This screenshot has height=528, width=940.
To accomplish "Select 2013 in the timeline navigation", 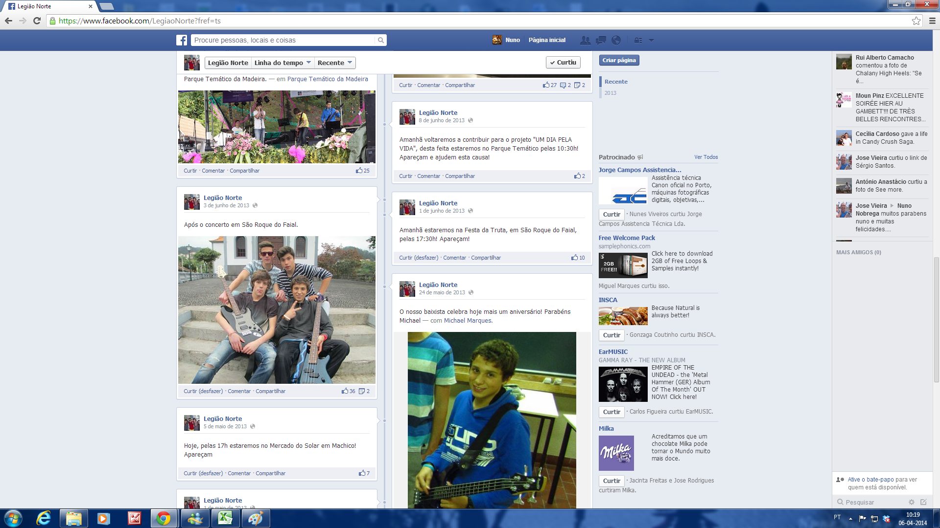I will (610, 93).
